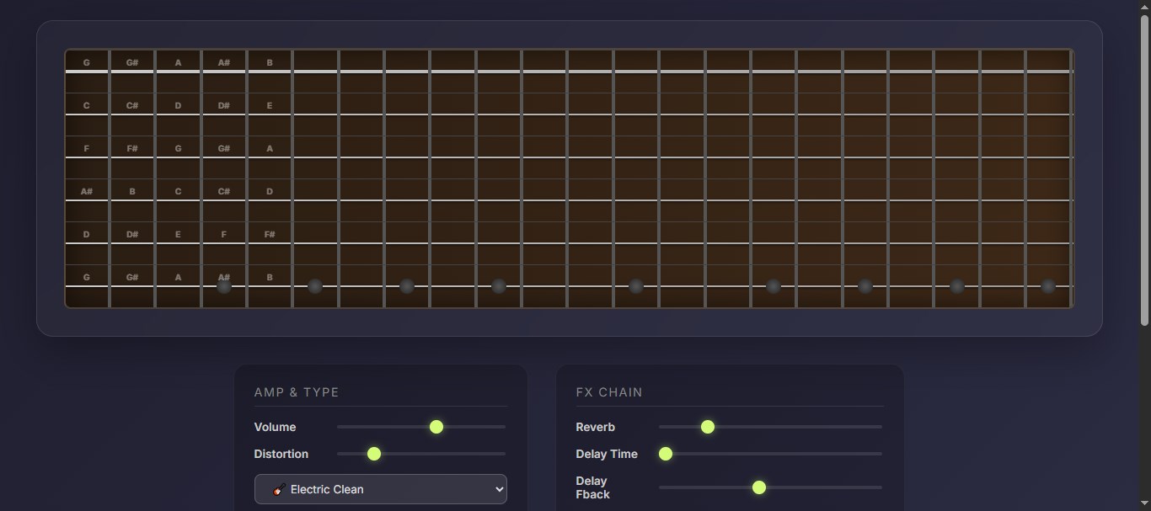Play the F note on the D string
This screenshot has height=511, width=1151.
pyautogui.click(x=223, y=234)
